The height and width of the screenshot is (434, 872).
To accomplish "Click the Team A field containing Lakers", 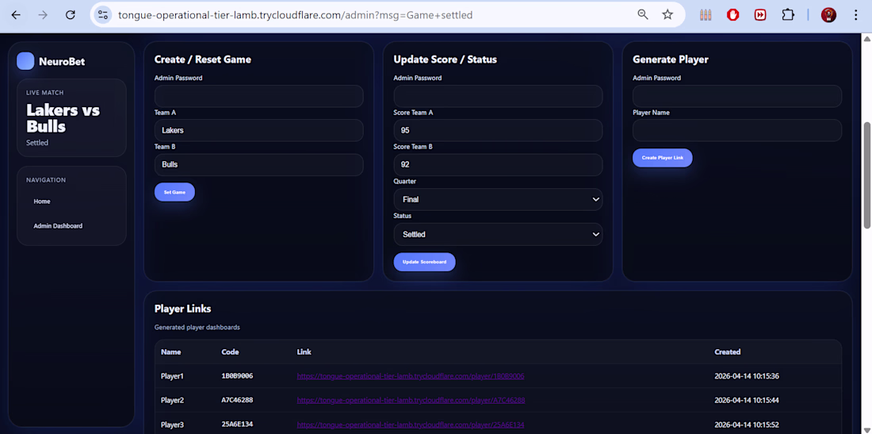I will [258, 130].
